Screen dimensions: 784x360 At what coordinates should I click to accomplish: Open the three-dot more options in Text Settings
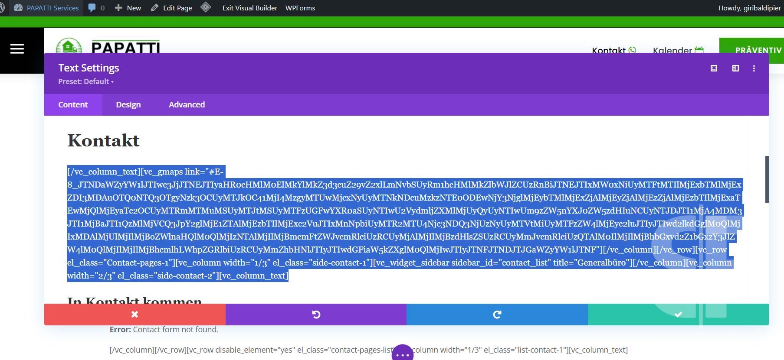point(754,68)
